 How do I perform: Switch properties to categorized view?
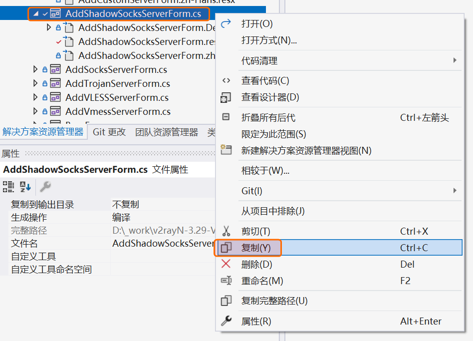click(x=8, y=187)
